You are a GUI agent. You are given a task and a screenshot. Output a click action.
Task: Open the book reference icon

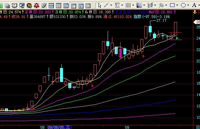pyautogui.click(x=15, y=5)
